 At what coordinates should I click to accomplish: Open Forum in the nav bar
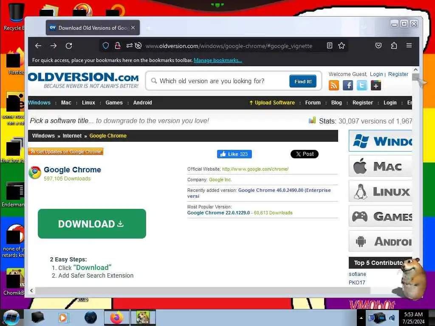pyautogui.click(x=313, y=103)
